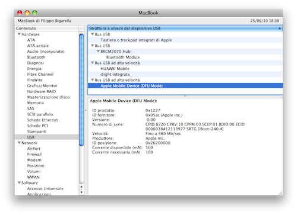
Task: Open Masterizzazione disco item
Action: click(48, 97)
